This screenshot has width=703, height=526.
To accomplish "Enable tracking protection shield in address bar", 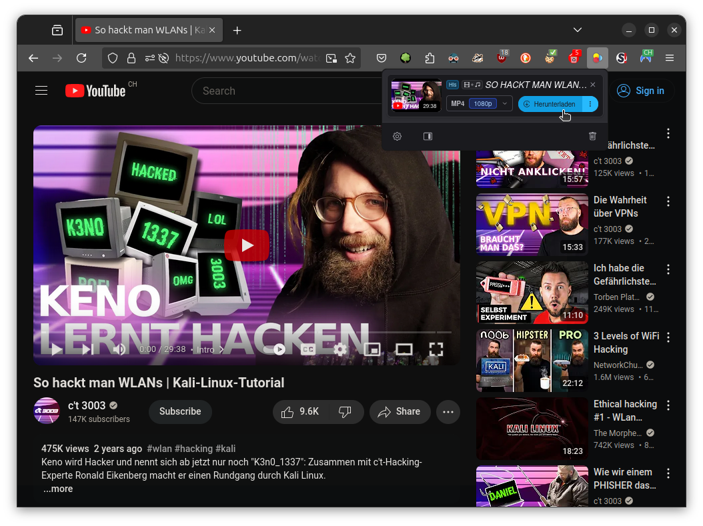I will coord(112,58).
